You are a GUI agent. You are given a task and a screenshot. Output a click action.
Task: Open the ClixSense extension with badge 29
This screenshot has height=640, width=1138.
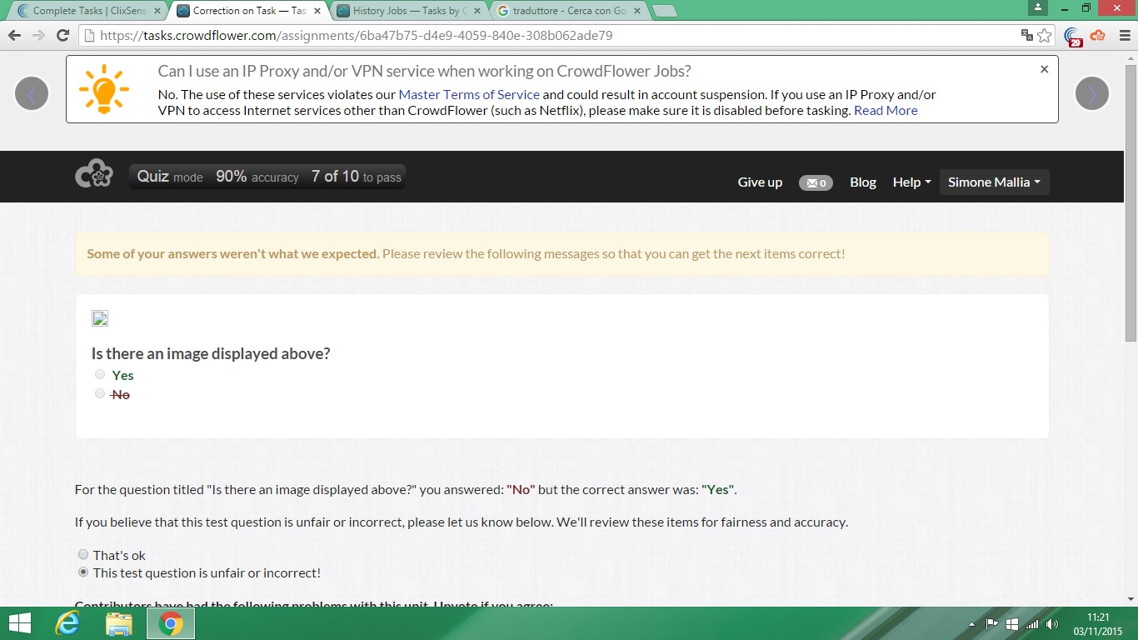click(x=1073, y=36)
